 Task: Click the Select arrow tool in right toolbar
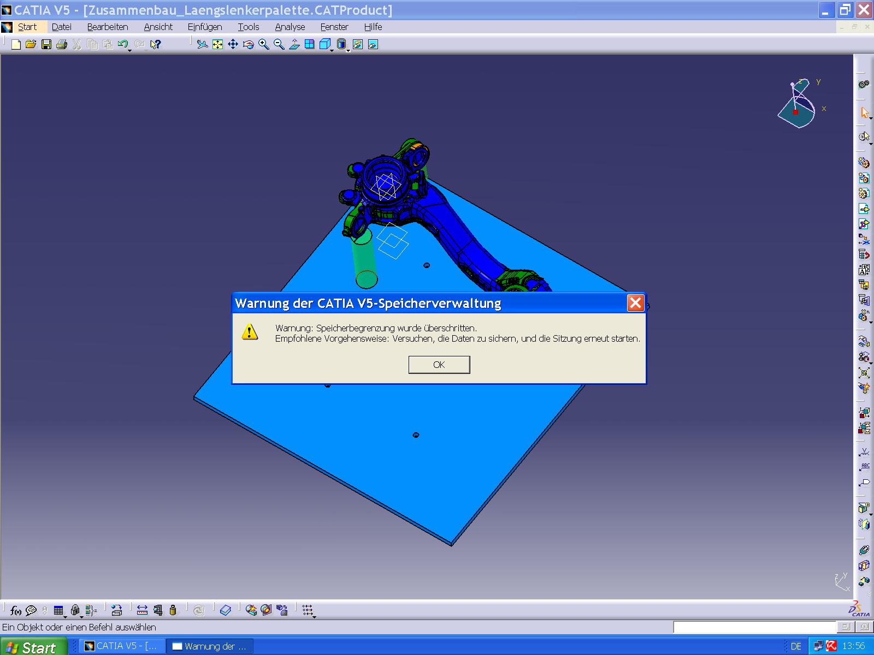click(864, 112)
